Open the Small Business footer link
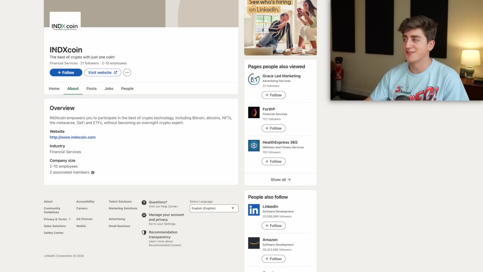Viewport: 483px width, 272px height. click(119, 226)
